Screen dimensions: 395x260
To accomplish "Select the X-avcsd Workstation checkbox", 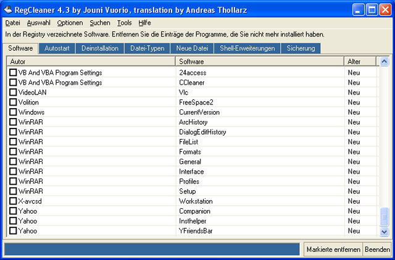I will point(13,201).
